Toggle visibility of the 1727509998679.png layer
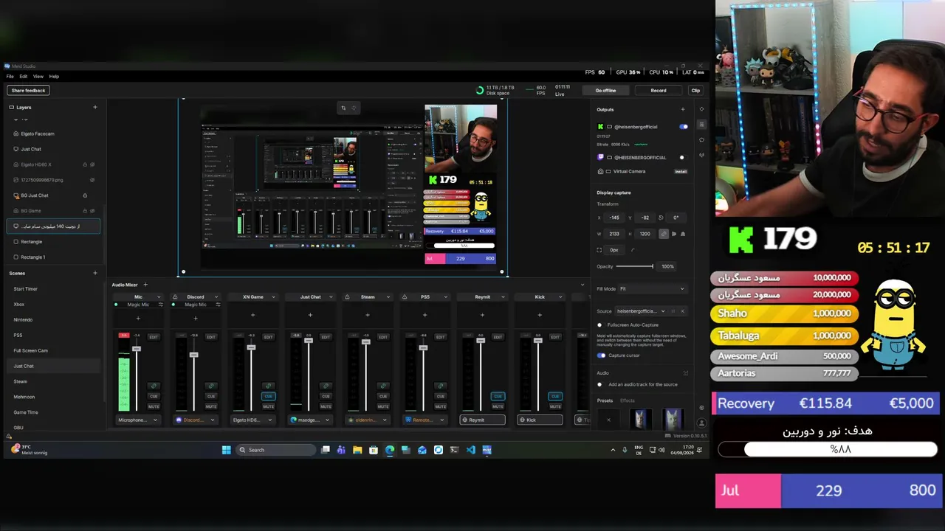Viewport: 945px width, 531px height. pyautogui.click(x=92, y=180)
